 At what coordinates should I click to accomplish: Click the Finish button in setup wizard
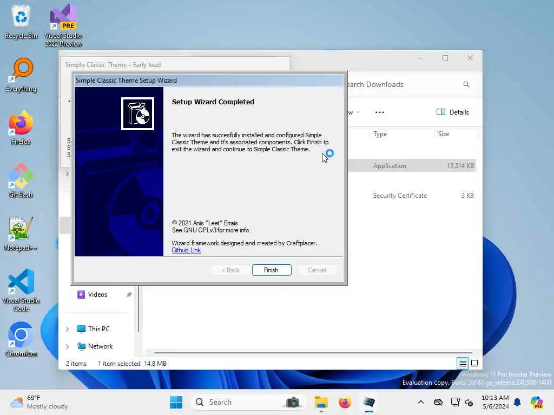point(272,270)
